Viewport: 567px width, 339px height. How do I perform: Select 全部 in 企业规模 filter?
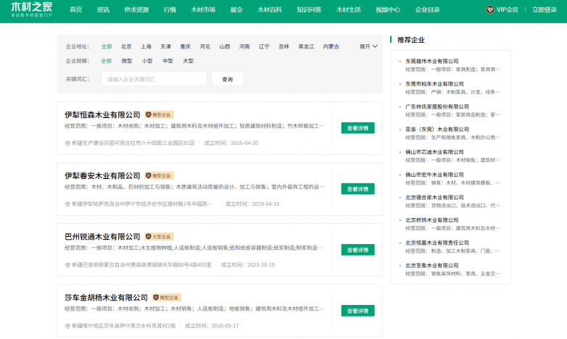107,61
